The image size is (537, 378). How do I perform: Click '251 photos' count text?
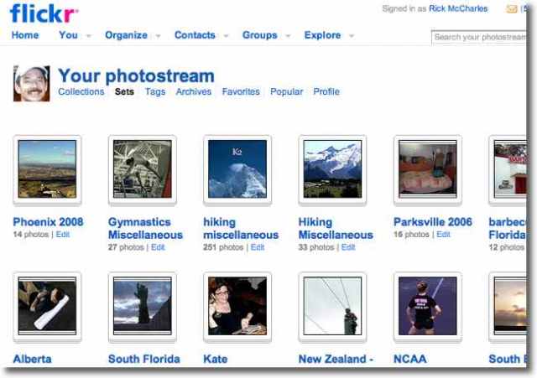(x=223, y=247)
